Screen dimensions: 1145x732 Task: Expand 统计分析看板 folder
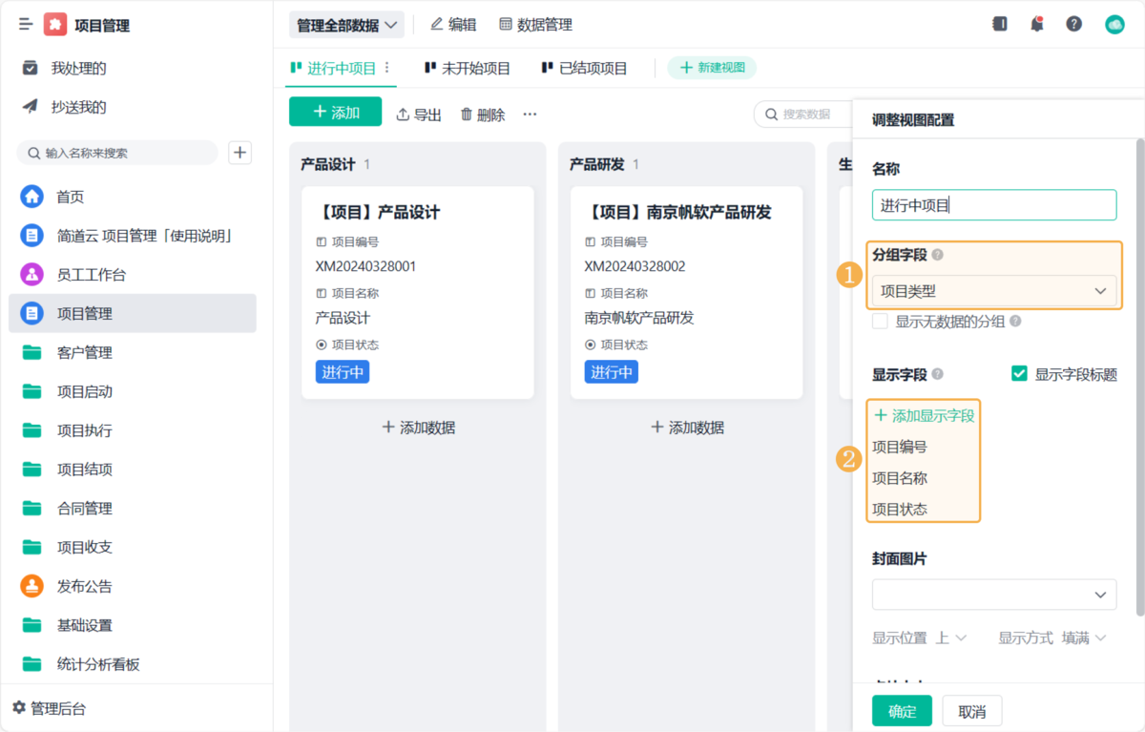tap(132, 664)
